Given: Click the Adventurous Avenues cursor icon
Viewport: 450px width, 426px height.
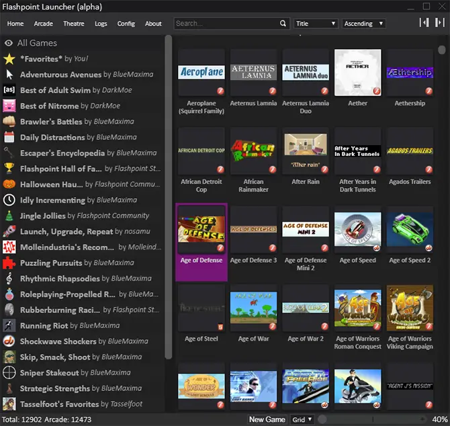Looking at the screenshot, I should (9, 75).
